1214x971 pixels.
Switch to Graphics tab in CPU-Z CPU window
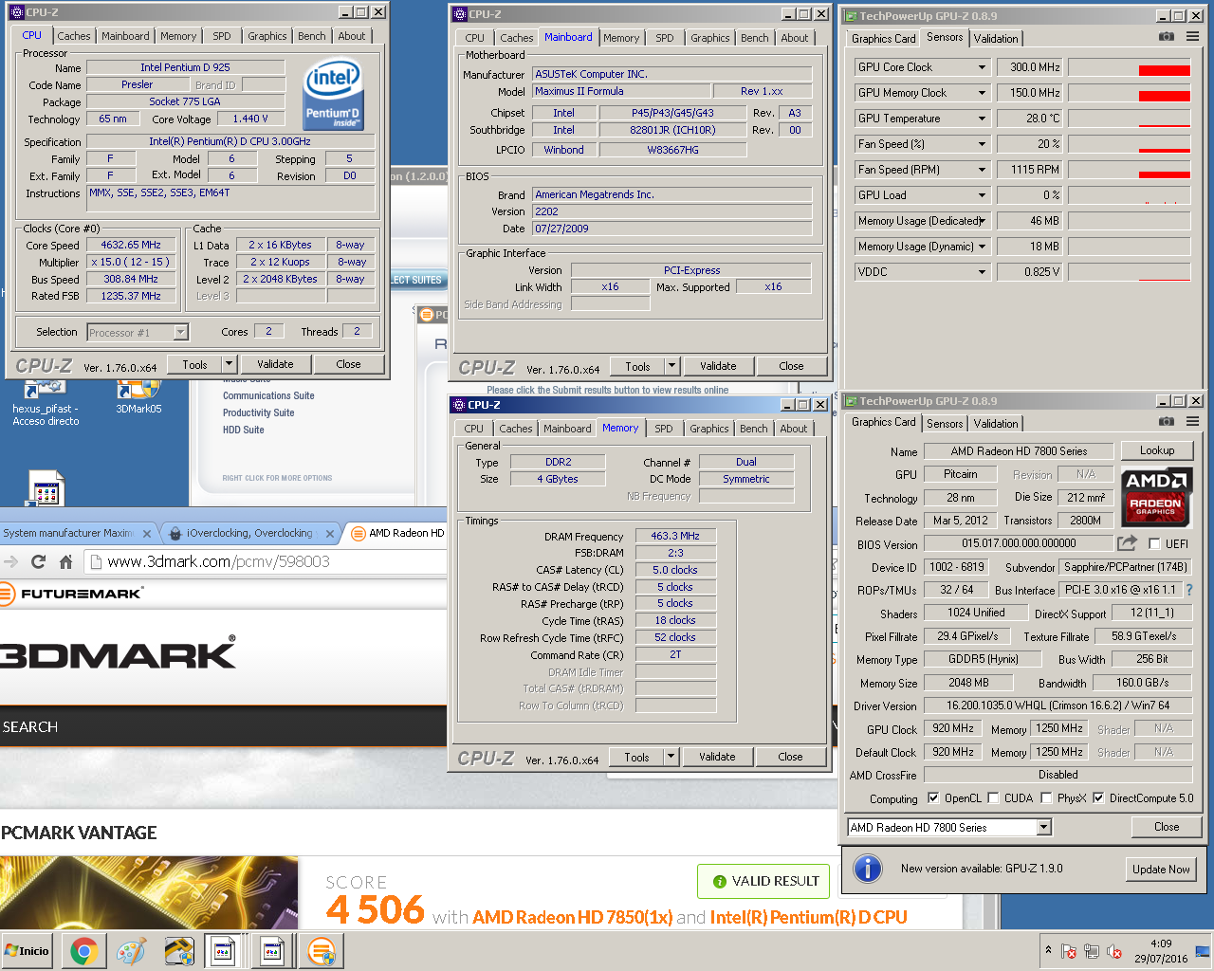[x=267, y=36]
